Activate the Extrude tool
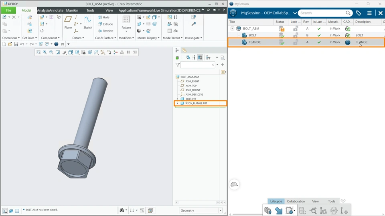 [x=105, y=24]
